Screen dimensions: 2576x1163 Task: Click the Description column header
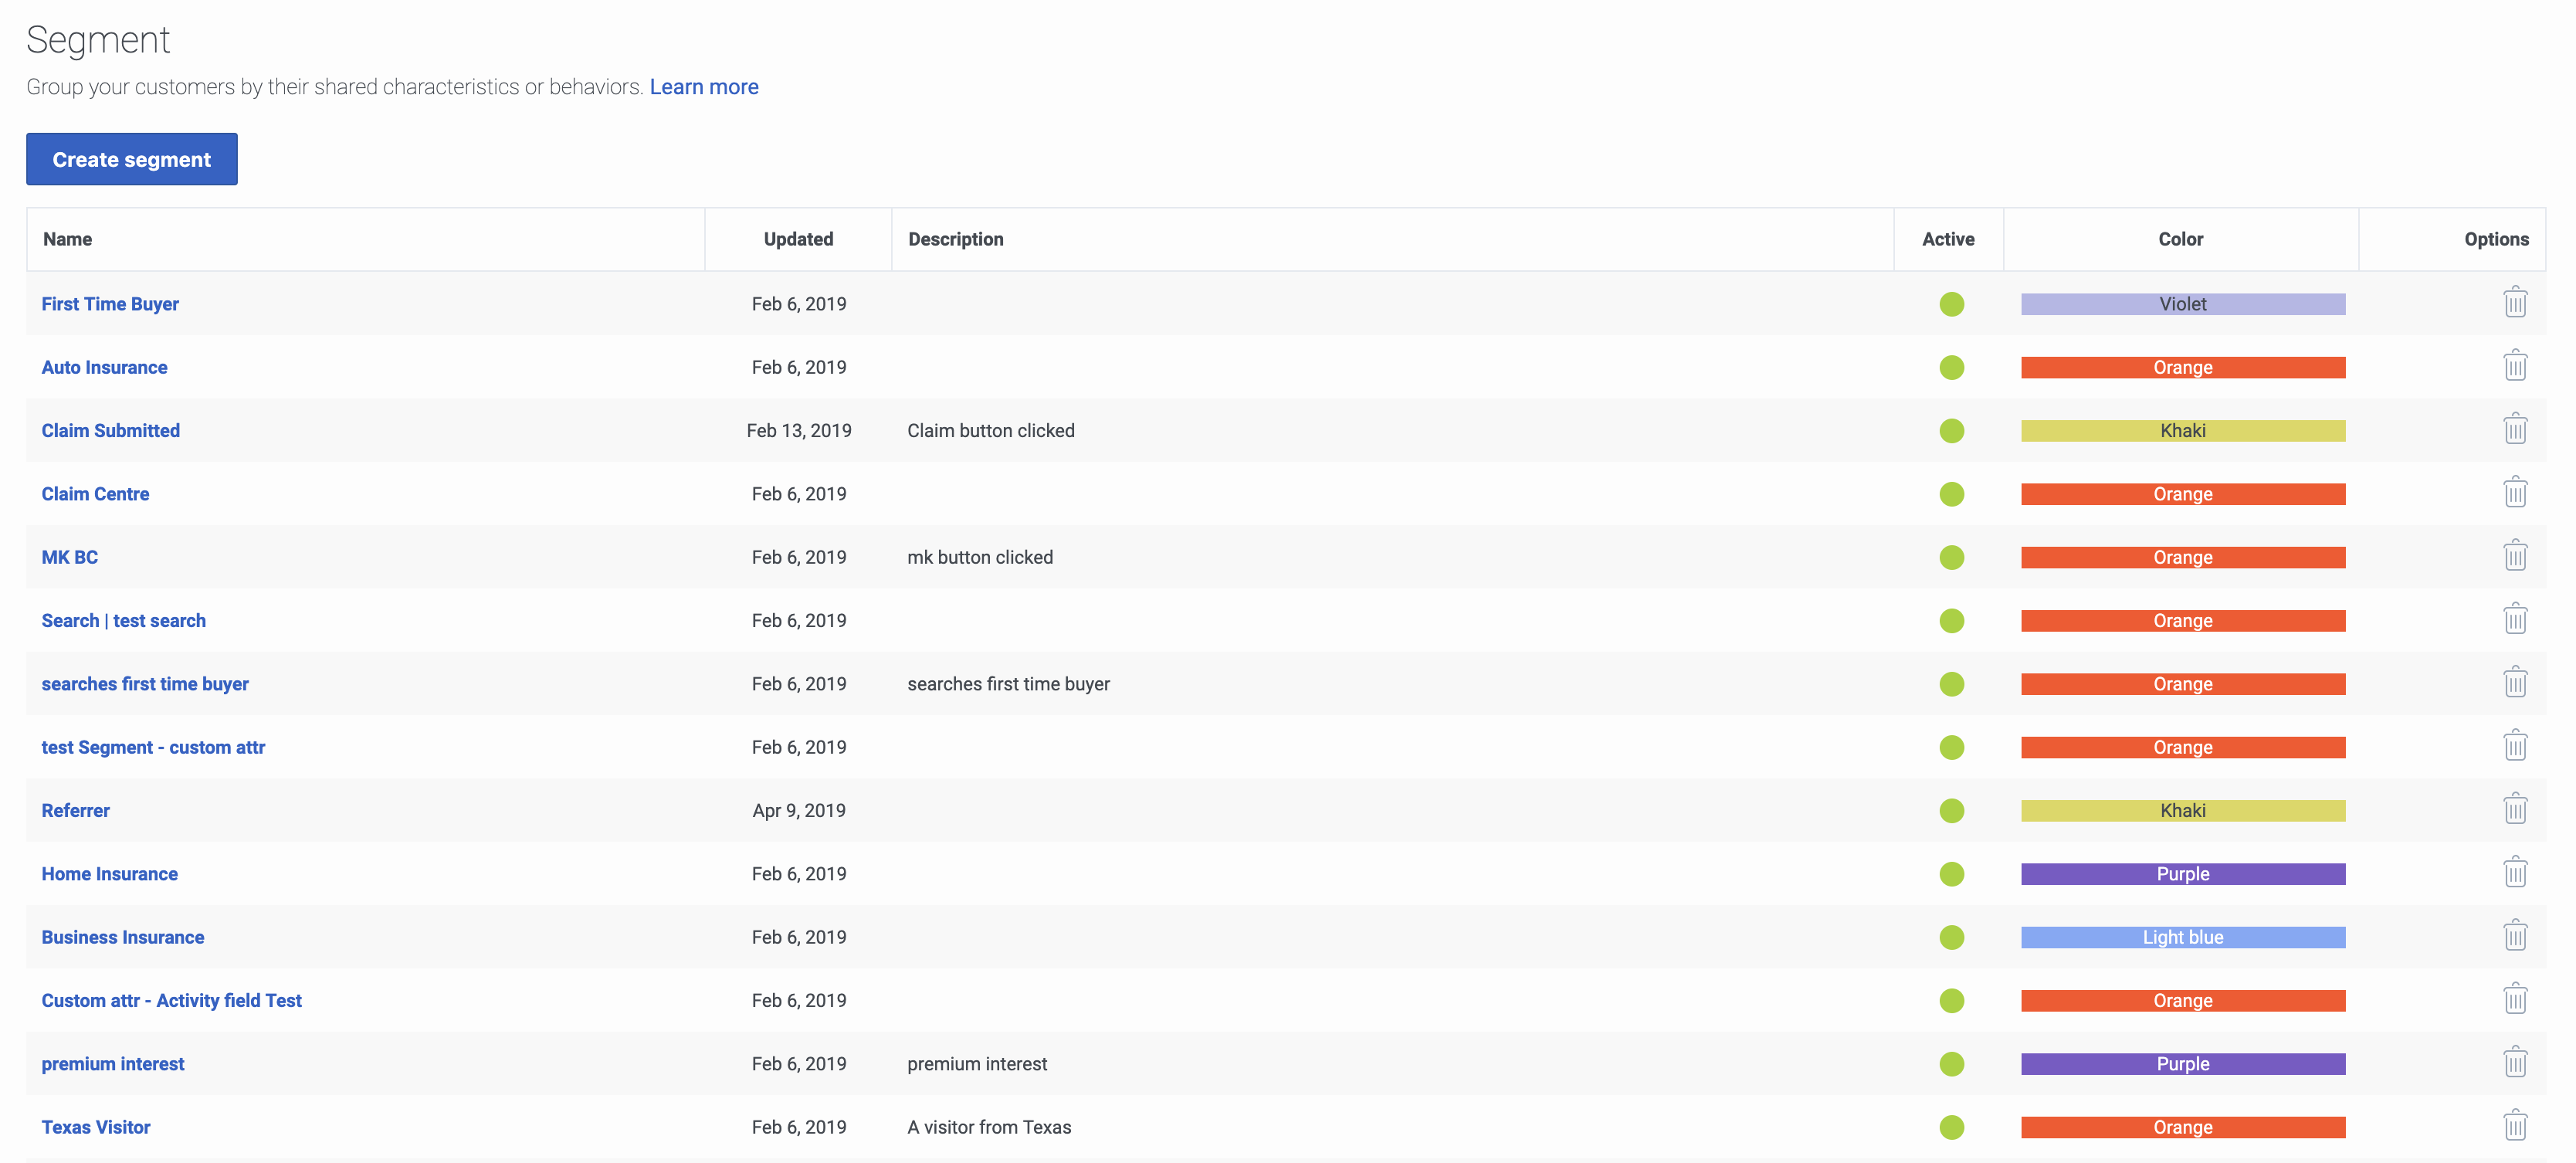(955, 239)
